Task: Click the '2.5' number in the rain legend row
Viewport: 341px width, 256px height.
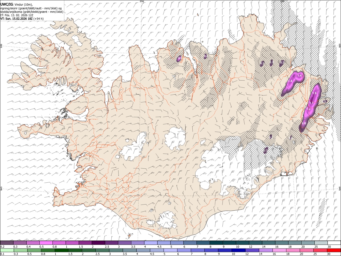Action: [98, 254]
